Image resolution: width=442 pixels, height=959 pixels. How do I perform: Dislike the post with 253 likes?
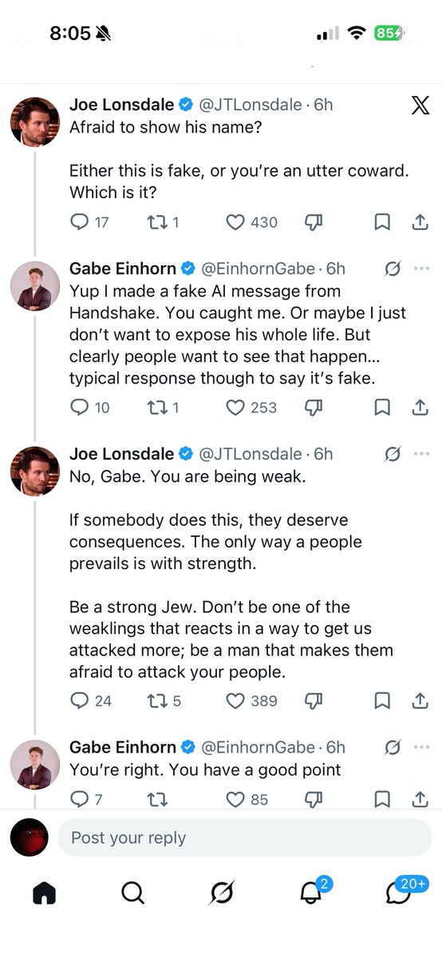pos(313,408)
